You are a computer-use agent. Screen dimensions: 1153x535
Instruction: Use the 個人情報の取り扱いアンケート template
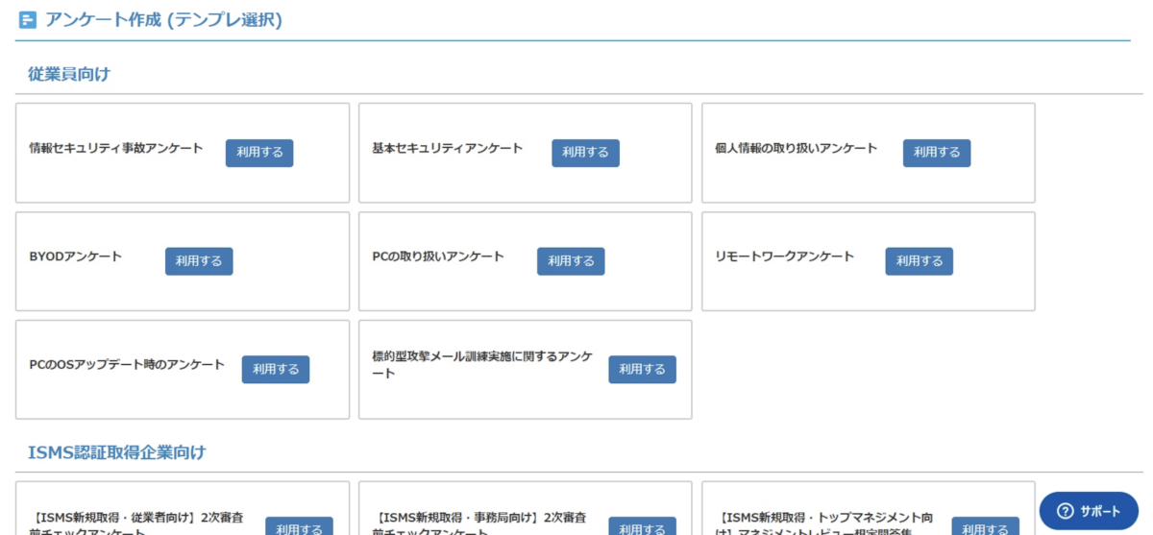[937, 153]
